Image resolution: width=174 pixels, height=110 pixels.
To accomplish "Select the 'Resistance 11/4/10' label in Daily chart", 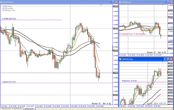I will [129, 81].
